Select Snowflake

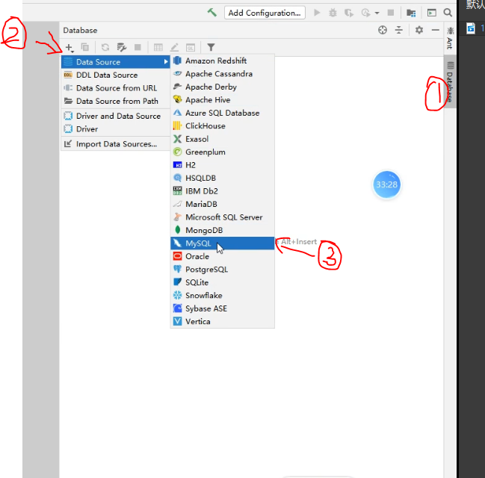(223, 295)
